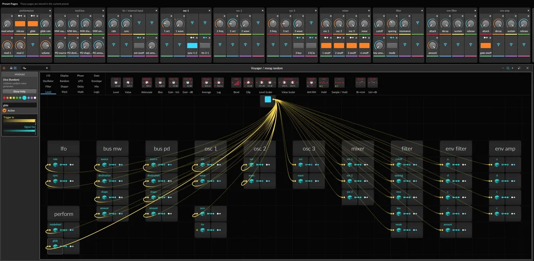Select the Value Scaler module icon
Screen dimensions: 534x261
point(288,83)
